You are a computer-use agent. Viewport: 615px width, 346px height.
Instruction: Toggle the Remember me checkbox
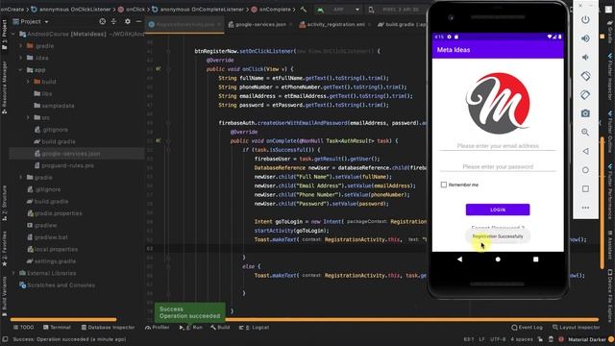pyautogui.click(x=444, y=185)
